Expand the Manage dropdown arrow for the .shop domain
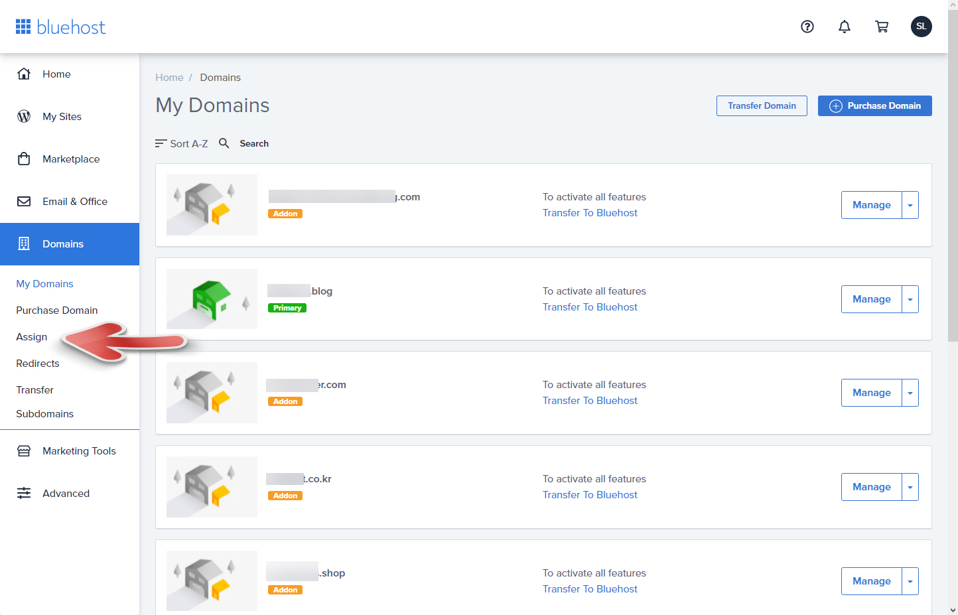 point(910,581)
